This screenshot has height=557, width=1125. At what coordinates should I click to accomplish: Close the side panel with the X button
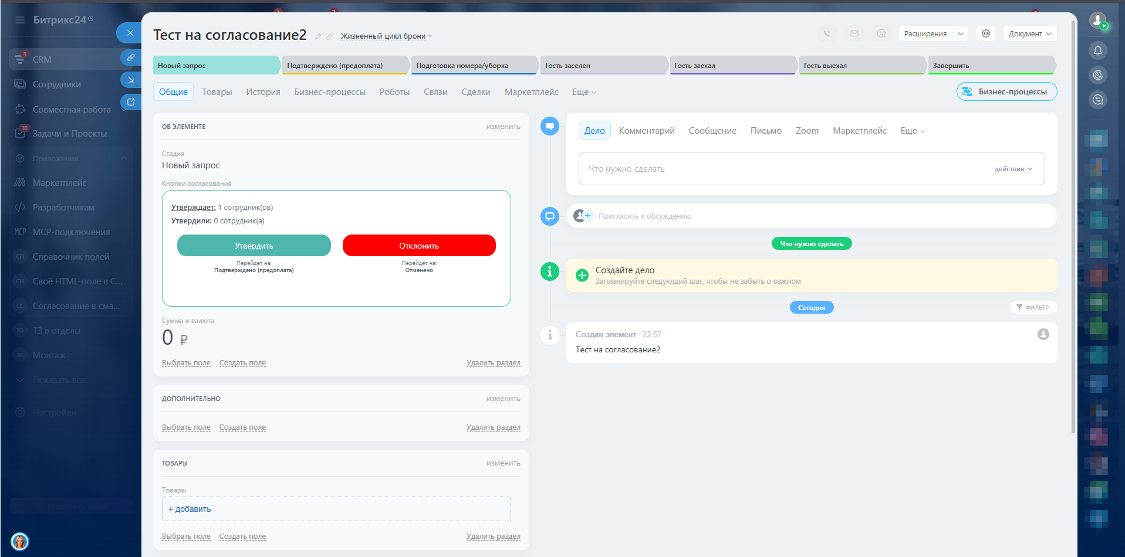point(130,33)
